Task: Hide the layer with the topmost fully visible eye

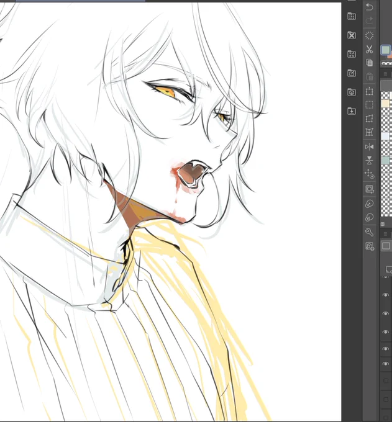Action: click(x=386, y=295)
